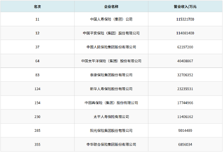Image resolution: width=223 pixels, height=152 pixels.
Task: Click 太平人寿保险有限公司
Action: coord(111,116)
